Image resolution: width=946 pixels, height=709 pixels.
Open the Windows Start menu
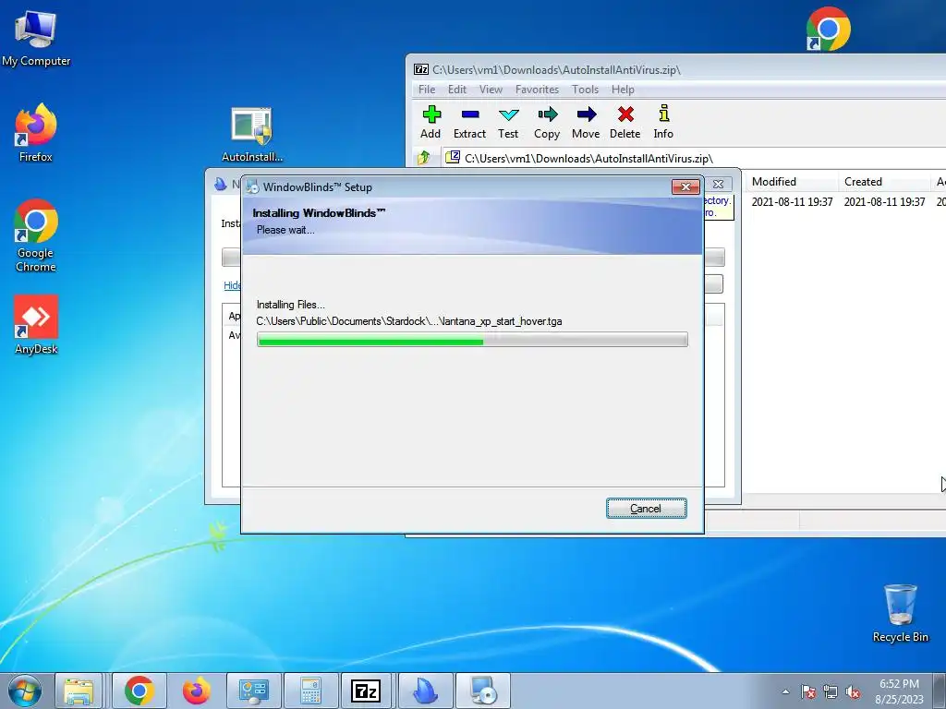click(x=24, y=691)
